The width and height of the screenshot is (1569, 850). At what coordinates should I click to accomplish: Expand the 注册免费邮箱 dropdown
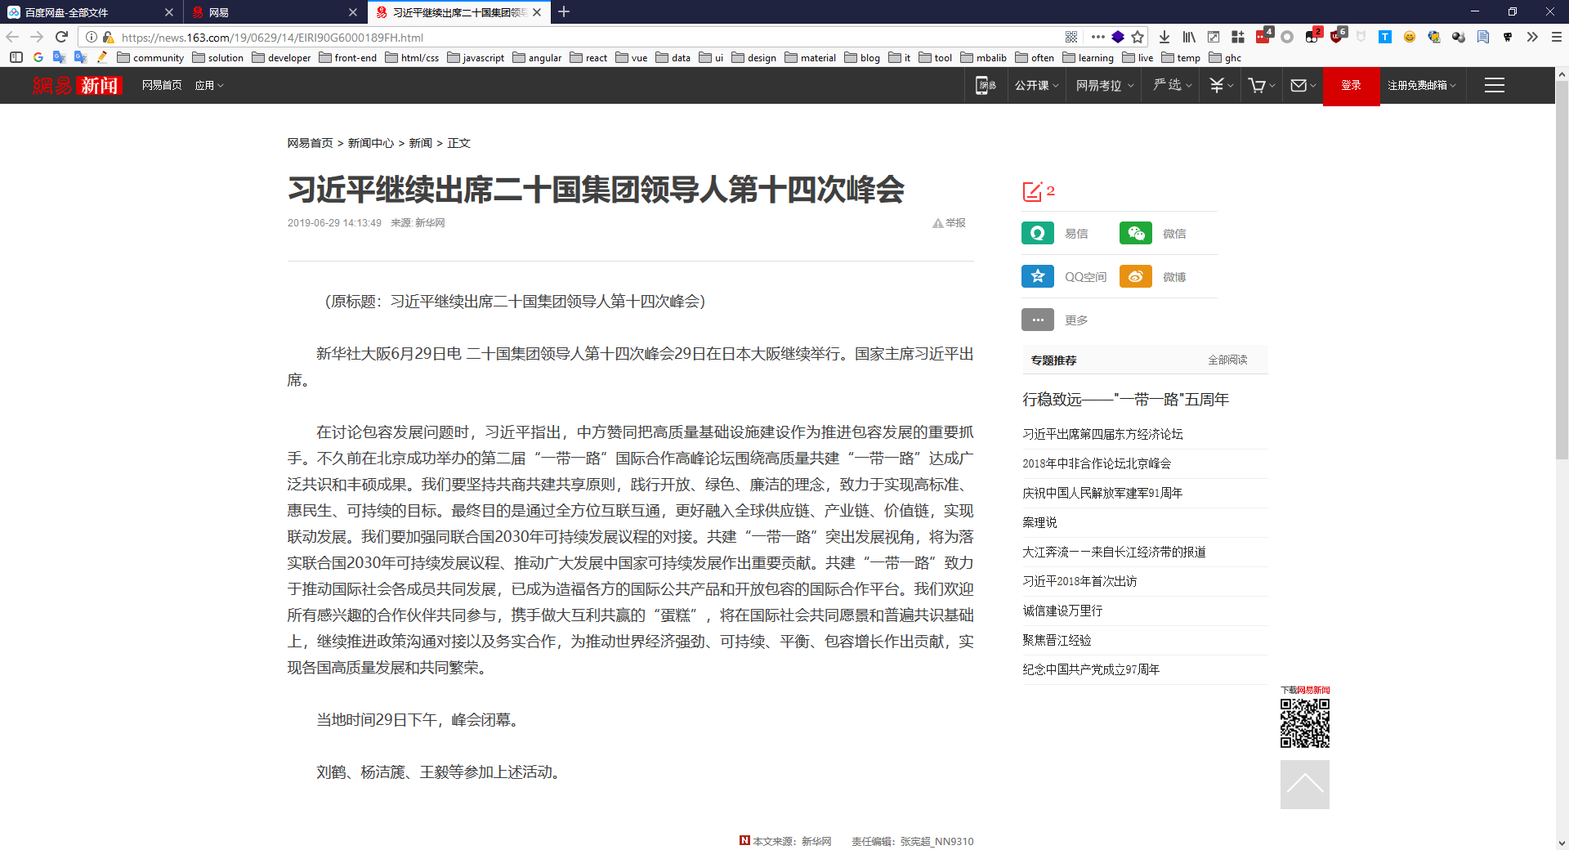pos(1422,85)
